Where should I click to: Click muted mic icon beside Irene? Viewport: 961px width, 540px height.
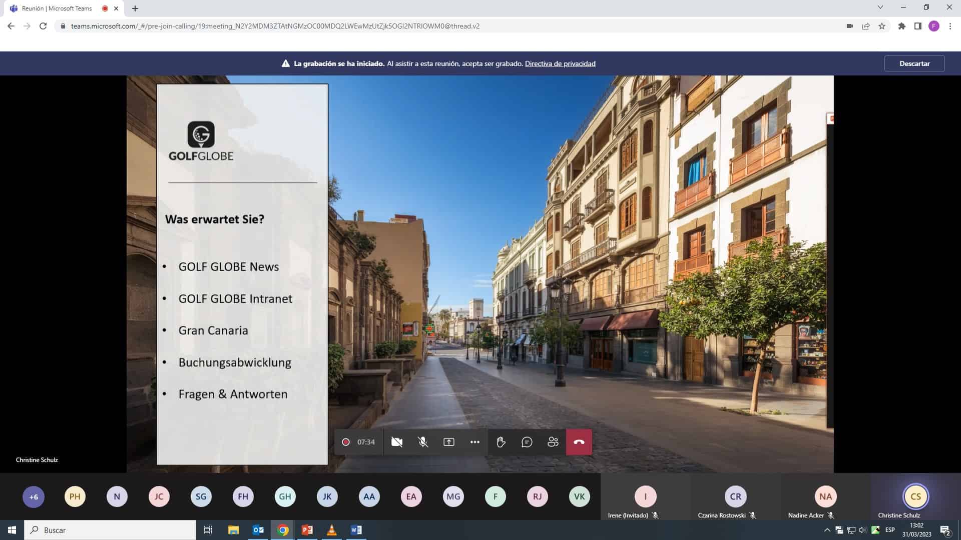point(655,515)
